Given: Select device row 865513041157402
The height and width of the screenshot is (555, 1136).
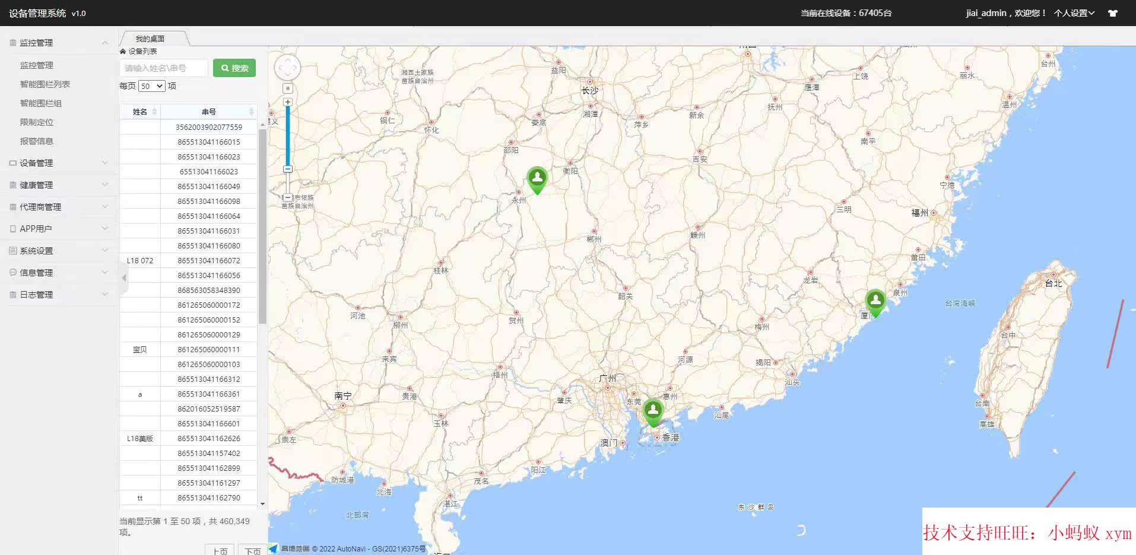Looking at the screenshot, I should pos(189,453).
